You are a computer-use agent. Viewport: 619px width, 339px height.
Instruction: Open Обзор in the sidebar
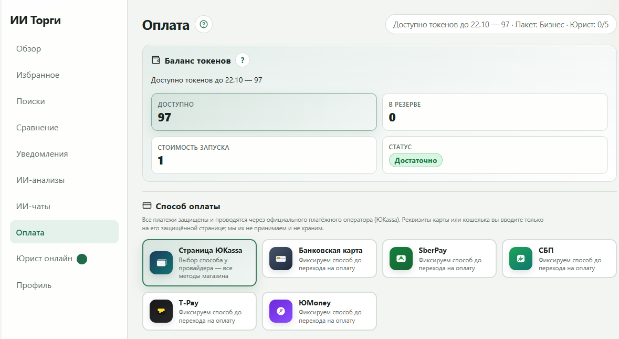[x=64, y=48]
